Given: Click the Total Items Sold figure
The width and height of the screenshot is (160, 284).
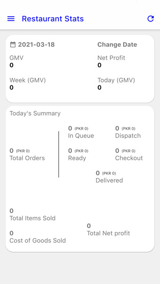Looking at the screenshot, I should click(32, 215).
